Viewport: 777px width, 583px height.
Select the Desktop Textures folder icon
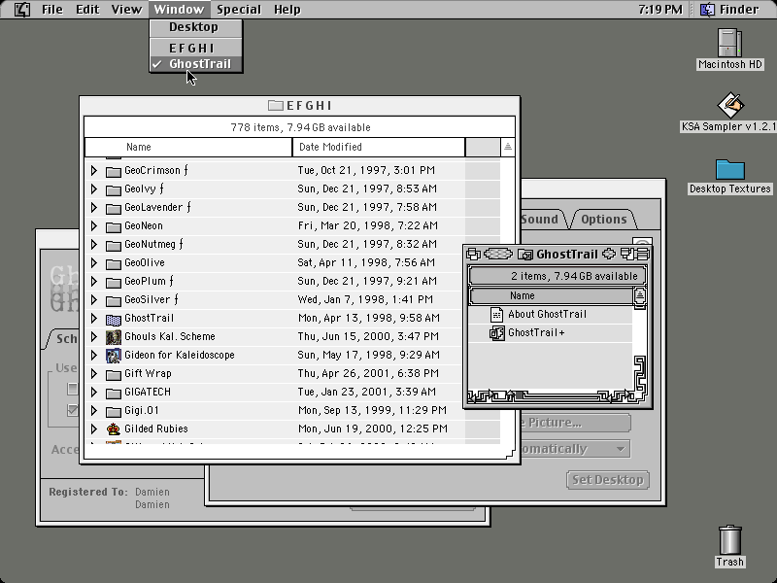click(730, 169)
